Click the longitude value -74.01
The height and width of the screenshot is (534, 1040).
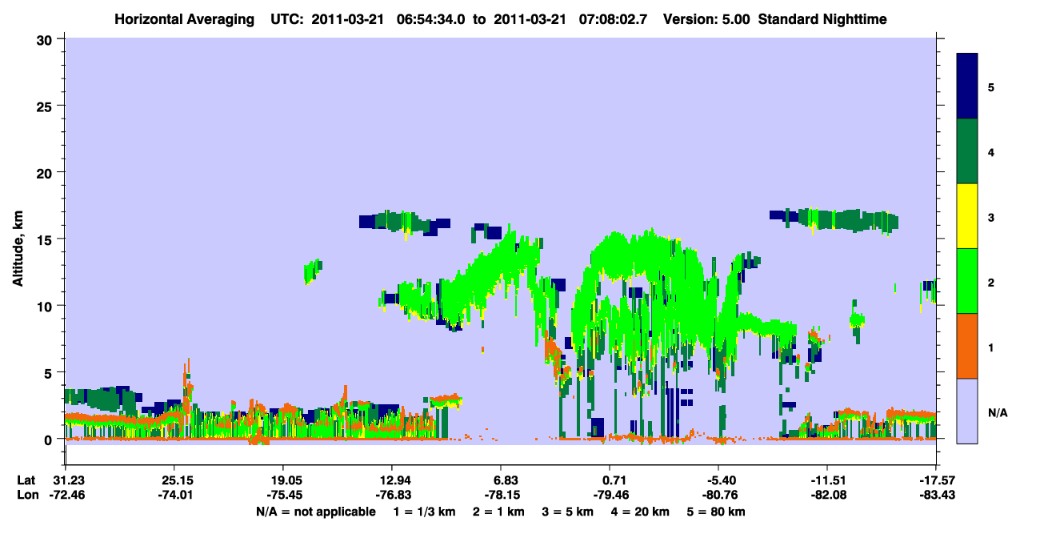point(174,496)
